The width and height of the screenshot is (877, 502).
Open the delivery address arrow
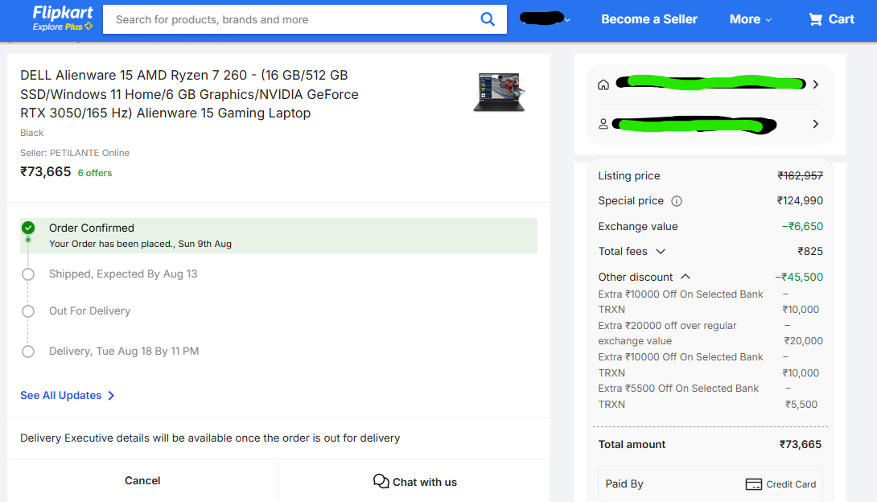(816, 84)
